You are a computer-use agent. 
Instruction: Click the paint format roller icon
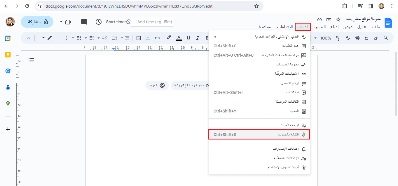338,38
